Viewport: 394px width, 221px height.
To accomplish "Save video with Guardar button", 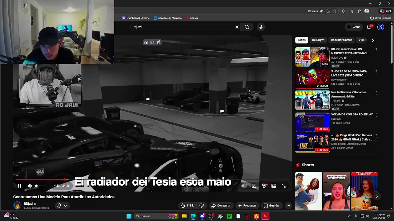I will (271, 205).
